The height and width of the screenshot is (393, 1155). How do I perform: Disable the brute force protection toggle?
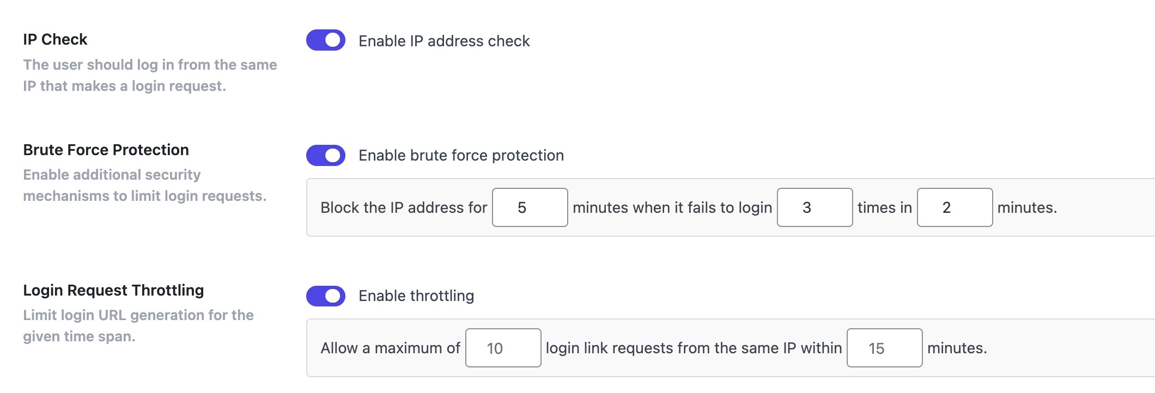coord(325,155)
